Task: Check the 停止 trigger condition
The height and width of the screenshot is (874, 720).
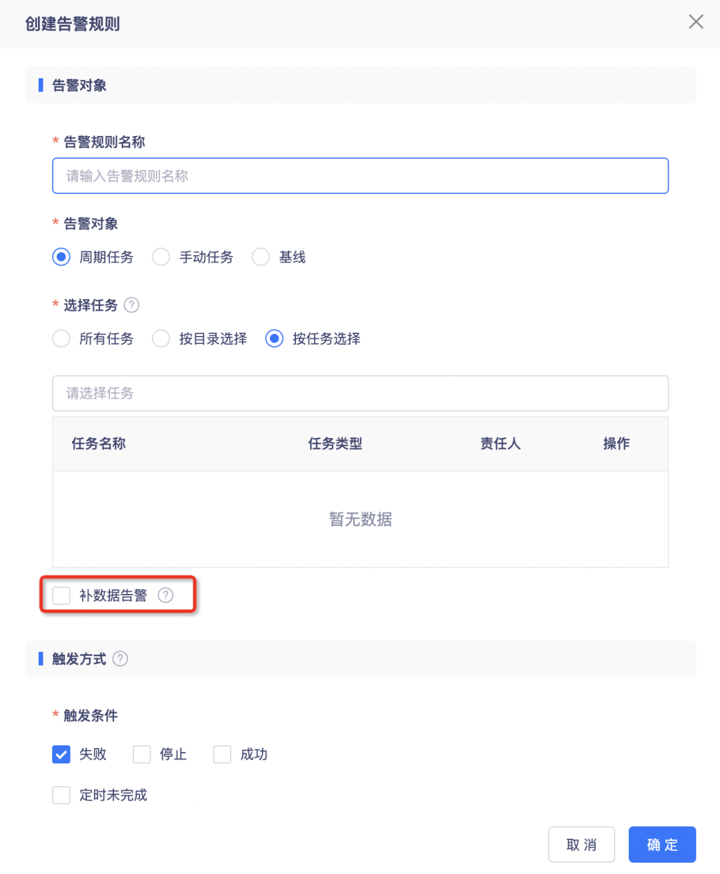Action: click(x=142, y=755)
